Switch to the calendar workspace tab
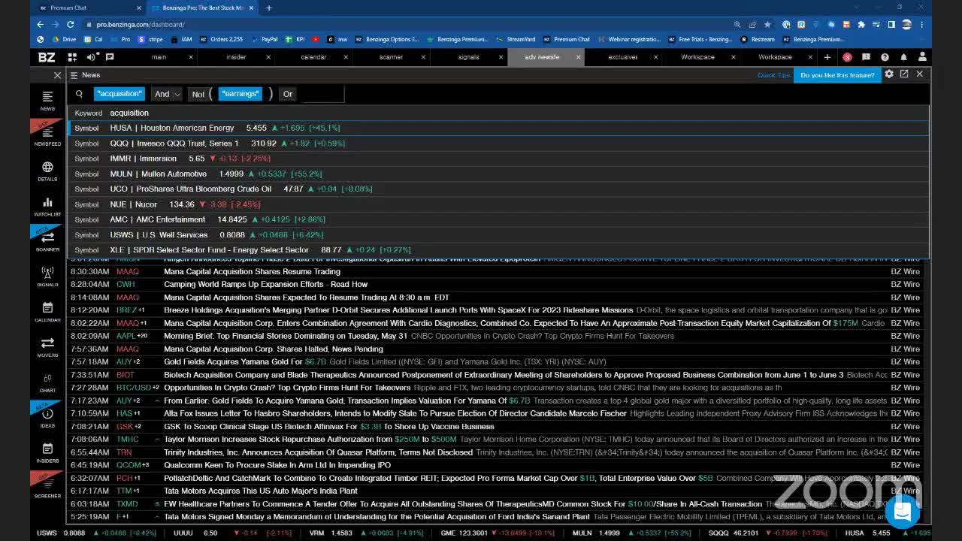Viewport: 962px width, 541px height. coord(313,57)
